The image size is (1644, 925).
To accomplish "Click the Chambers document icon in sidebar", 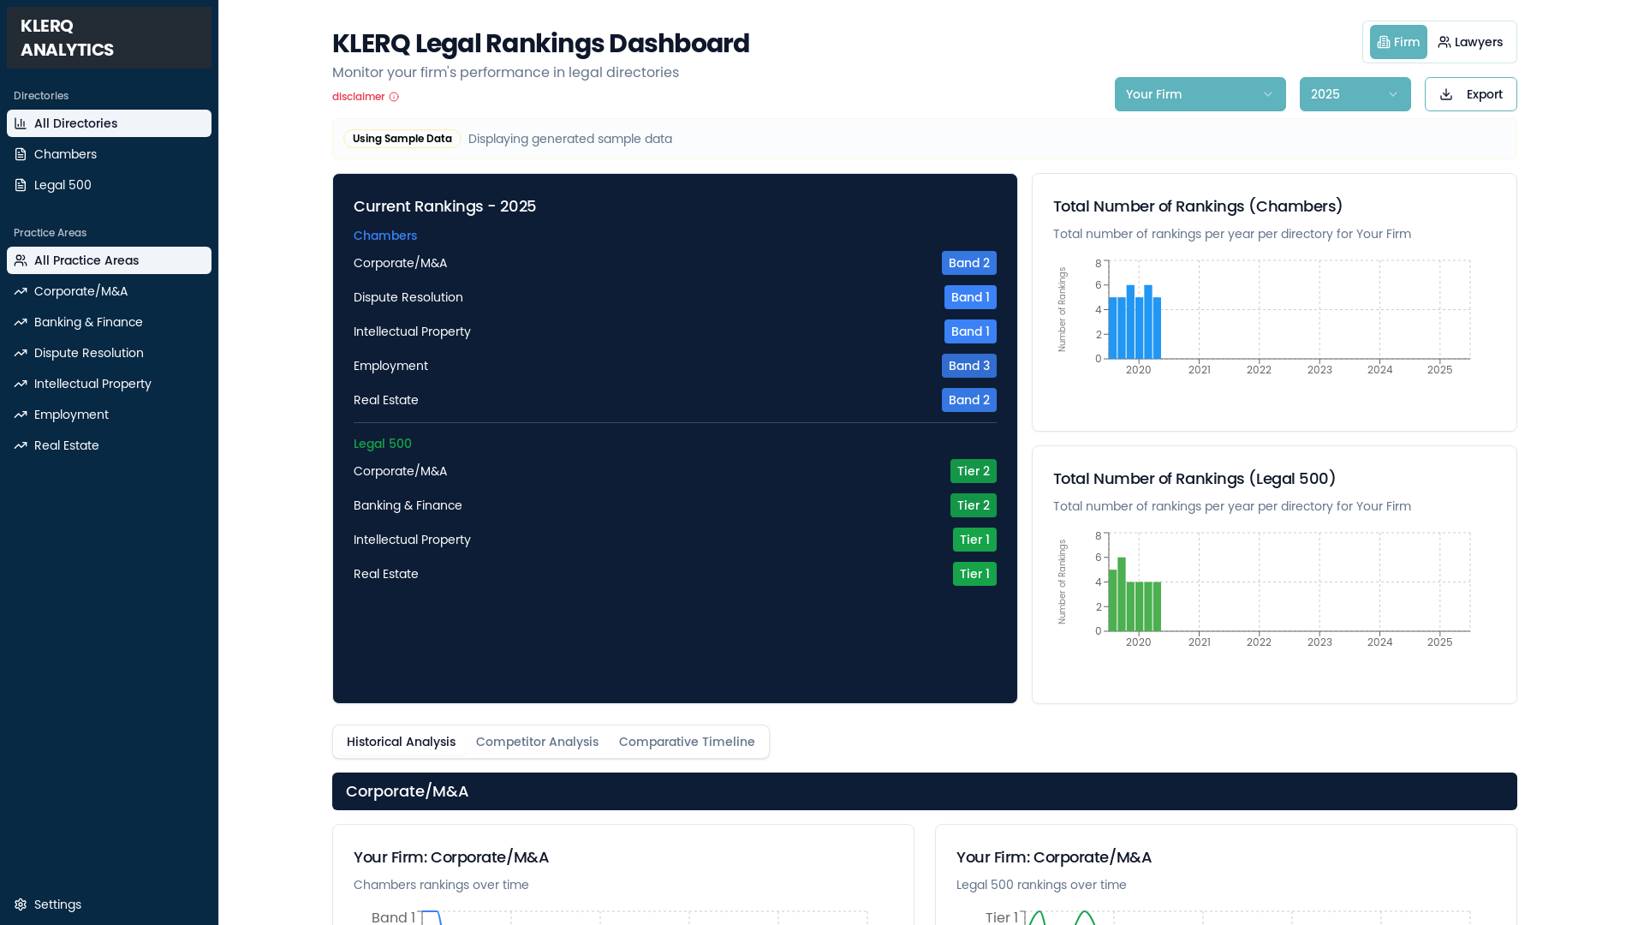I will click(x=21, y=154).
